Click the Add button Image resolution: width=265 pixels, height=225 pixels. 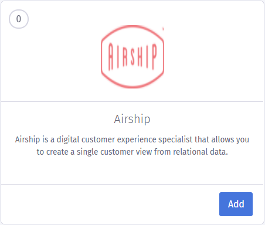236,204
